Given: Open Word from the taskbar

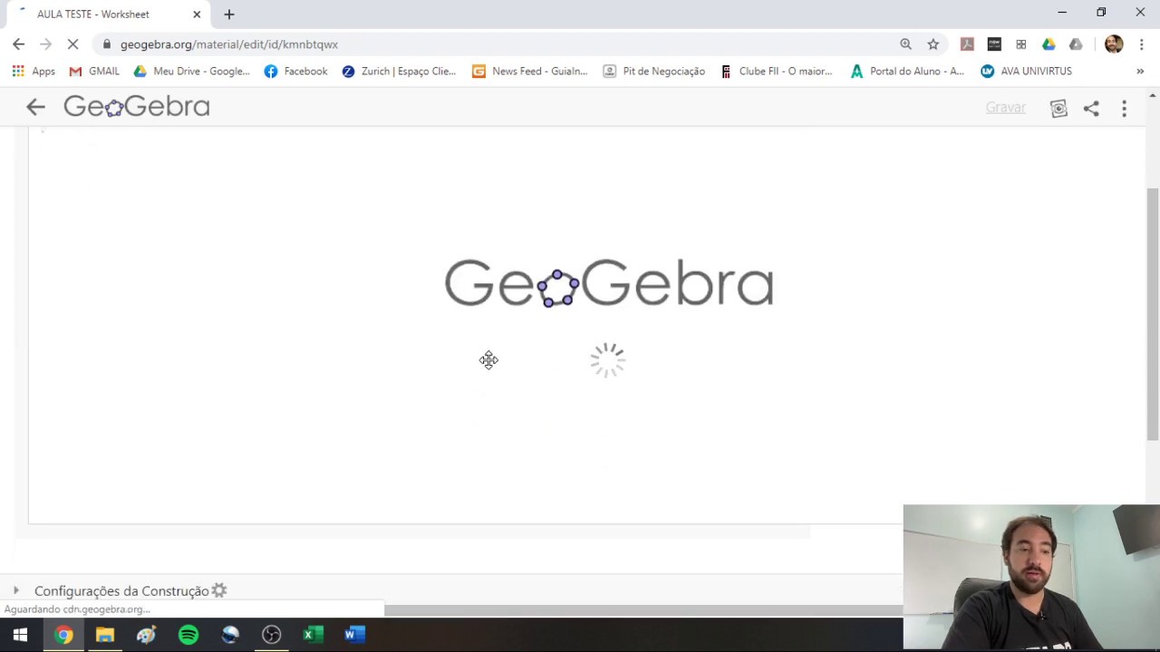Looking at the screenshot, I should (x=354, y=635).
